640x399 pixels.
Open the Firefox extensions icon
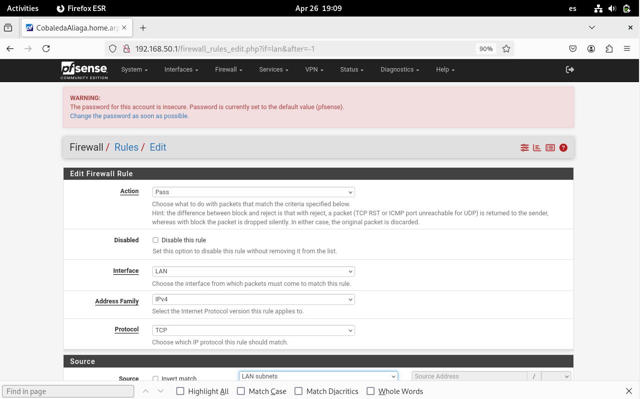609,49
